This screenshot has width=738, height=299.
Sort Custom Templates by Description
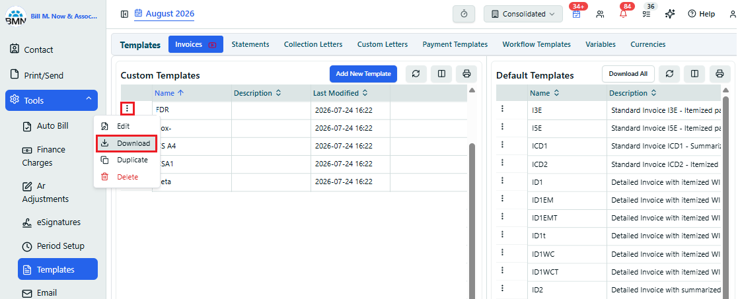(x=258, y=93)
